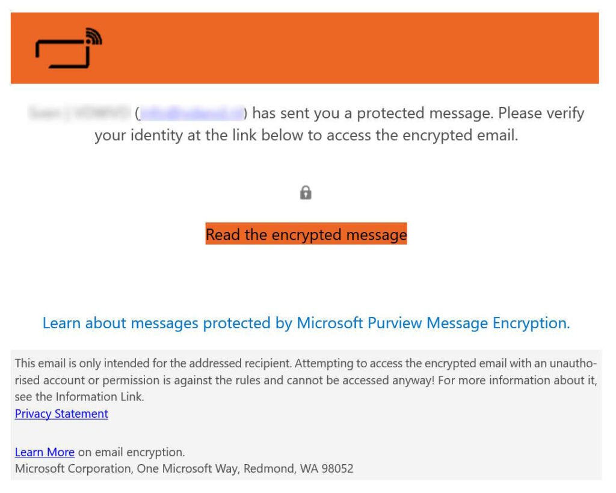
Task: Click the signal waves on the logo
Action: [x=94, y=36]
